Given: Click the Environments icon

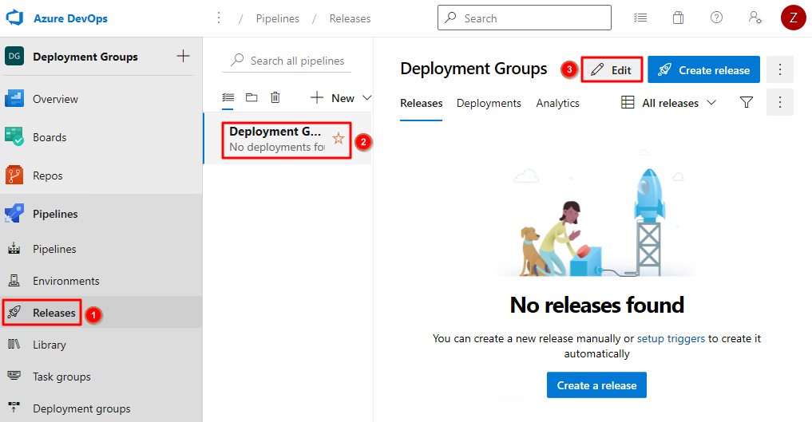Looking at the screenshot, I should (14, 281).
